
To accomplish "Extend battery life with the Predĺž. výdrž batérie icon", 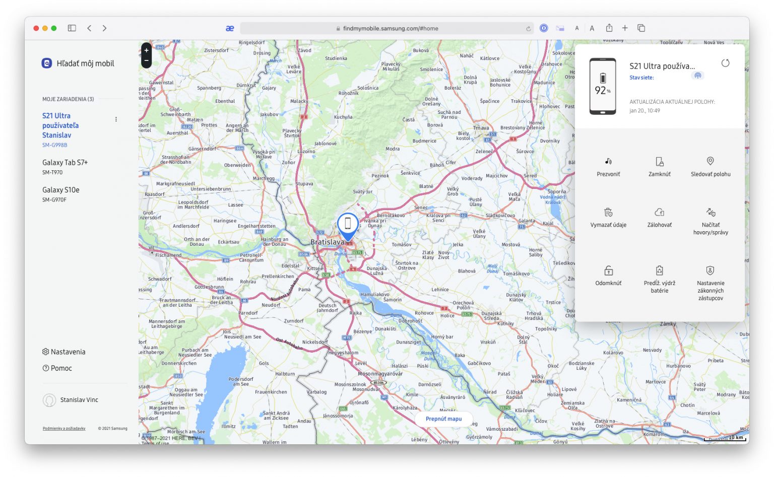I will [659, 270].
